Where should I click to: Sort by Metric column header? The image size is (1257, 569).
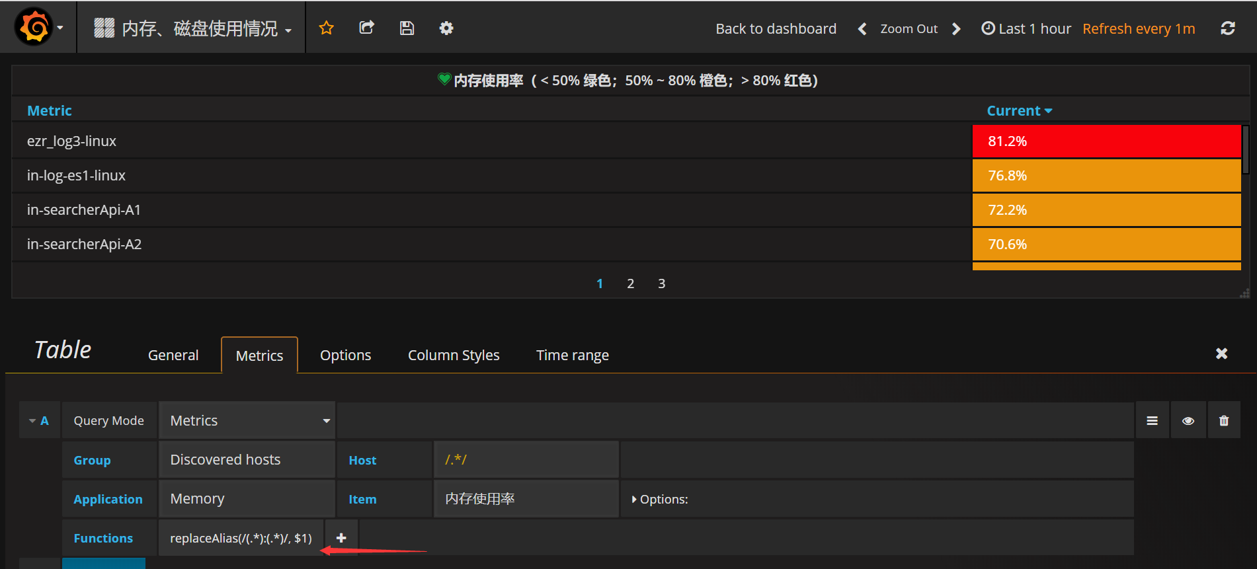point(50,110)
